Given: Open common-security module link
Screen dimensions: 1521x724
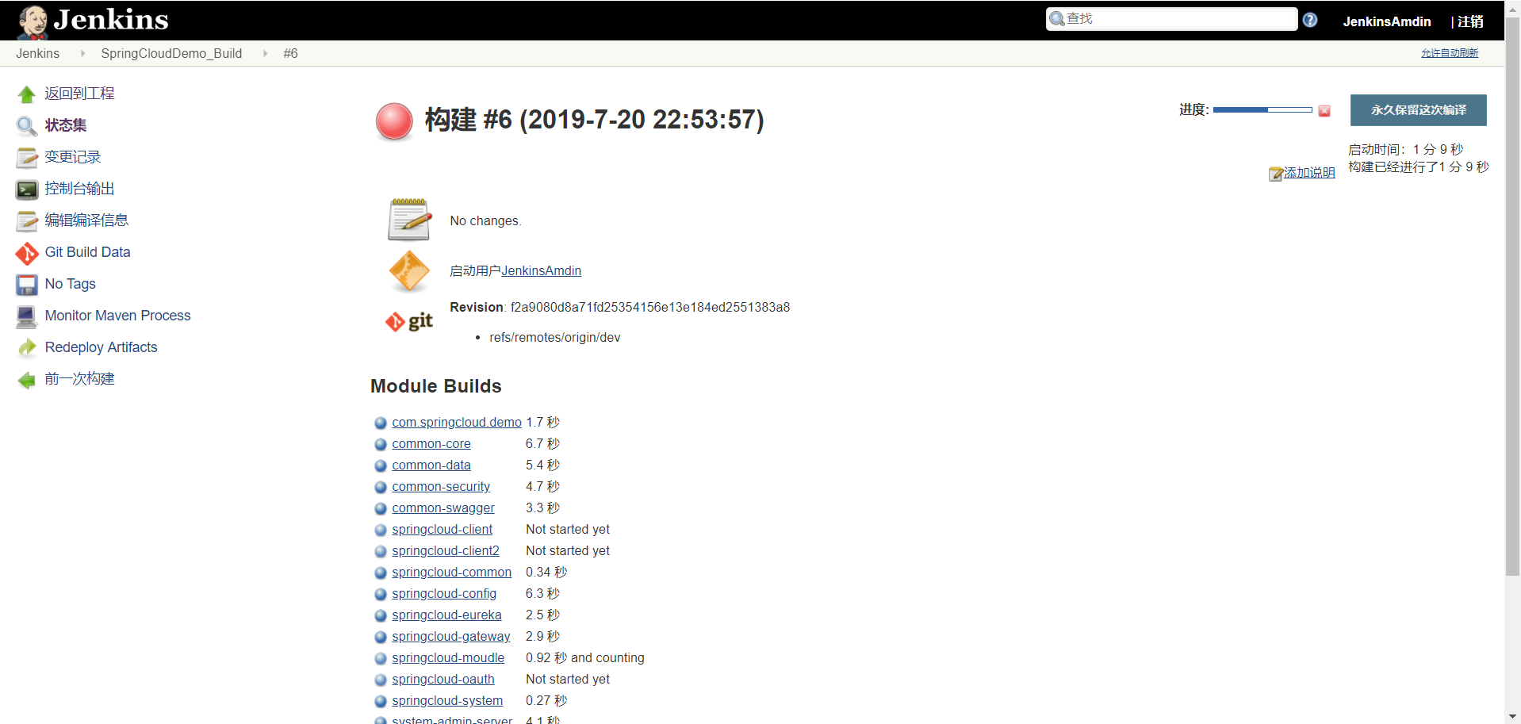Looking at the screenshot, I should coord(441,487).
